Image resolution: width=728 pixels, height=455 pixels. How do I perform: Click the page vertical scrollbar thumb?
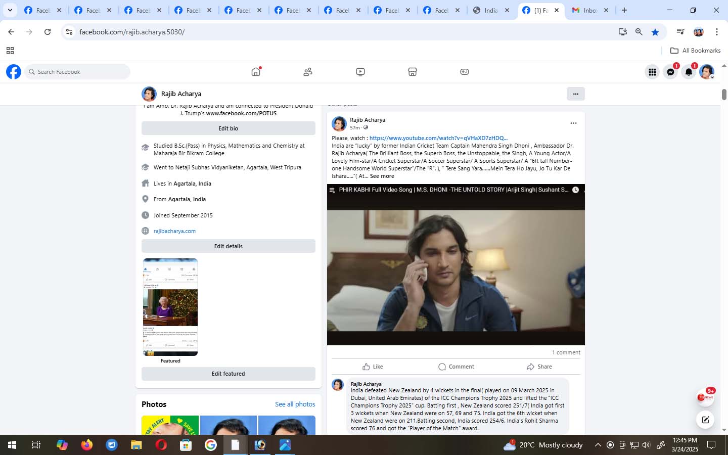[724, 95]
